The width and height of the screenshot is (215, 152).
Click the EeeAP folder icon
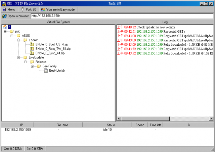click(25, 40)
